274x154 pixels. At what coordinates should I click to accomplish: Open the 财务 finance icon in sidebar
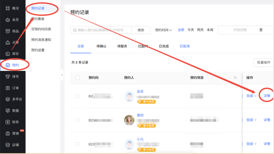pos(8,122)
